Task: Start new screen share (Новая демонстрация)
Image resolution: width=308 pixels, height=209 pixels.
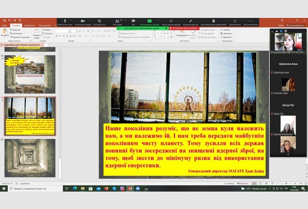Action: click(x=150, y=22)
